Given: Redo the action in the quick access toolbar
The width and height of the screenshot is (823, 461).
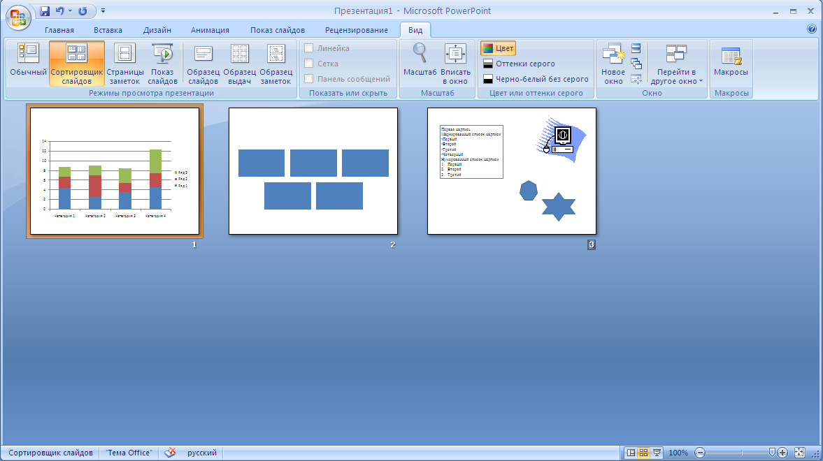Looking at the screenshot, I should coord(83,11).
